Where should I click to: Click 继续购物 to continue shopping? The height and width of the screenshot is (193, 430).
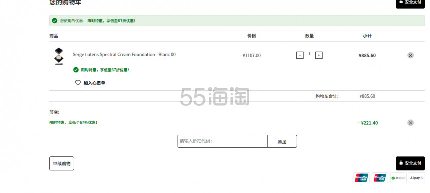pos(62,163)
